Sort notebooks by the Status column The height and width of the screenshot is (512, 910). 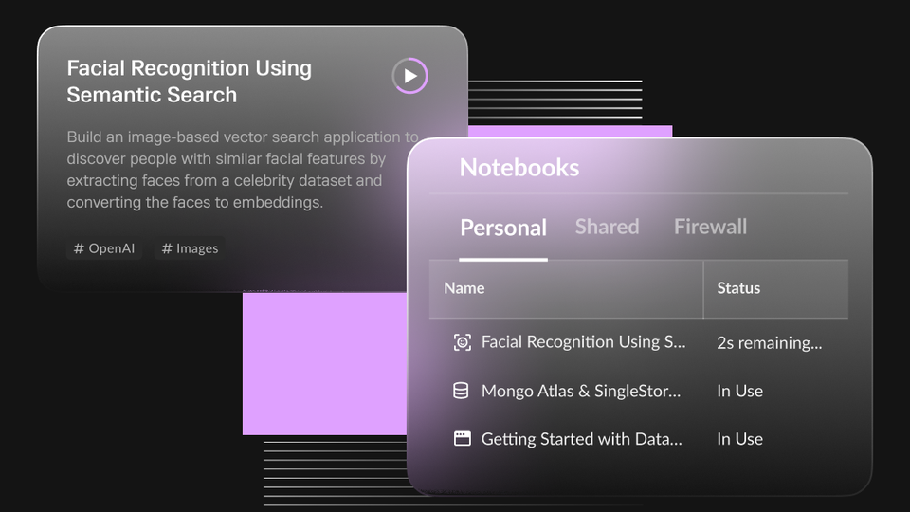tap(738, 288)
